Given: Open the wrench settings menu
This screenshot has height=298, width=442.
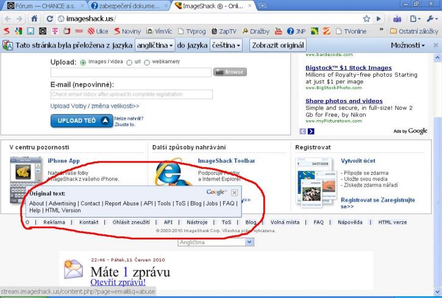Looking at the screenshot, I should pyautogui.click(x=432, y=19).
